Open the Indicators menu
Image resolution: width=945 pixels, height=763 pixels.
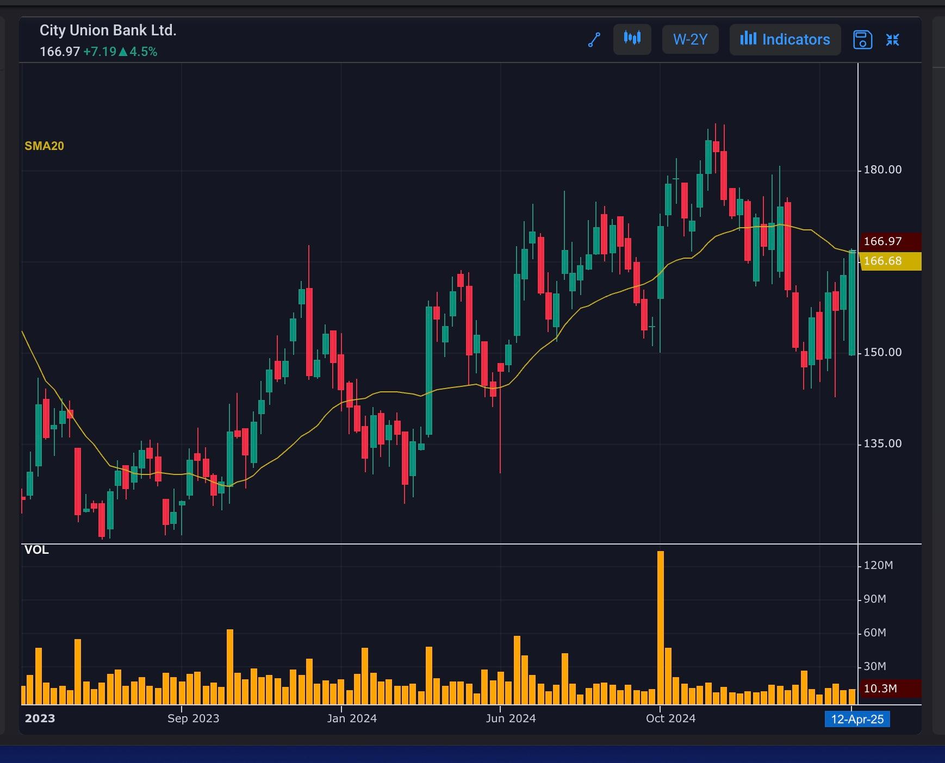coord(785,39)
